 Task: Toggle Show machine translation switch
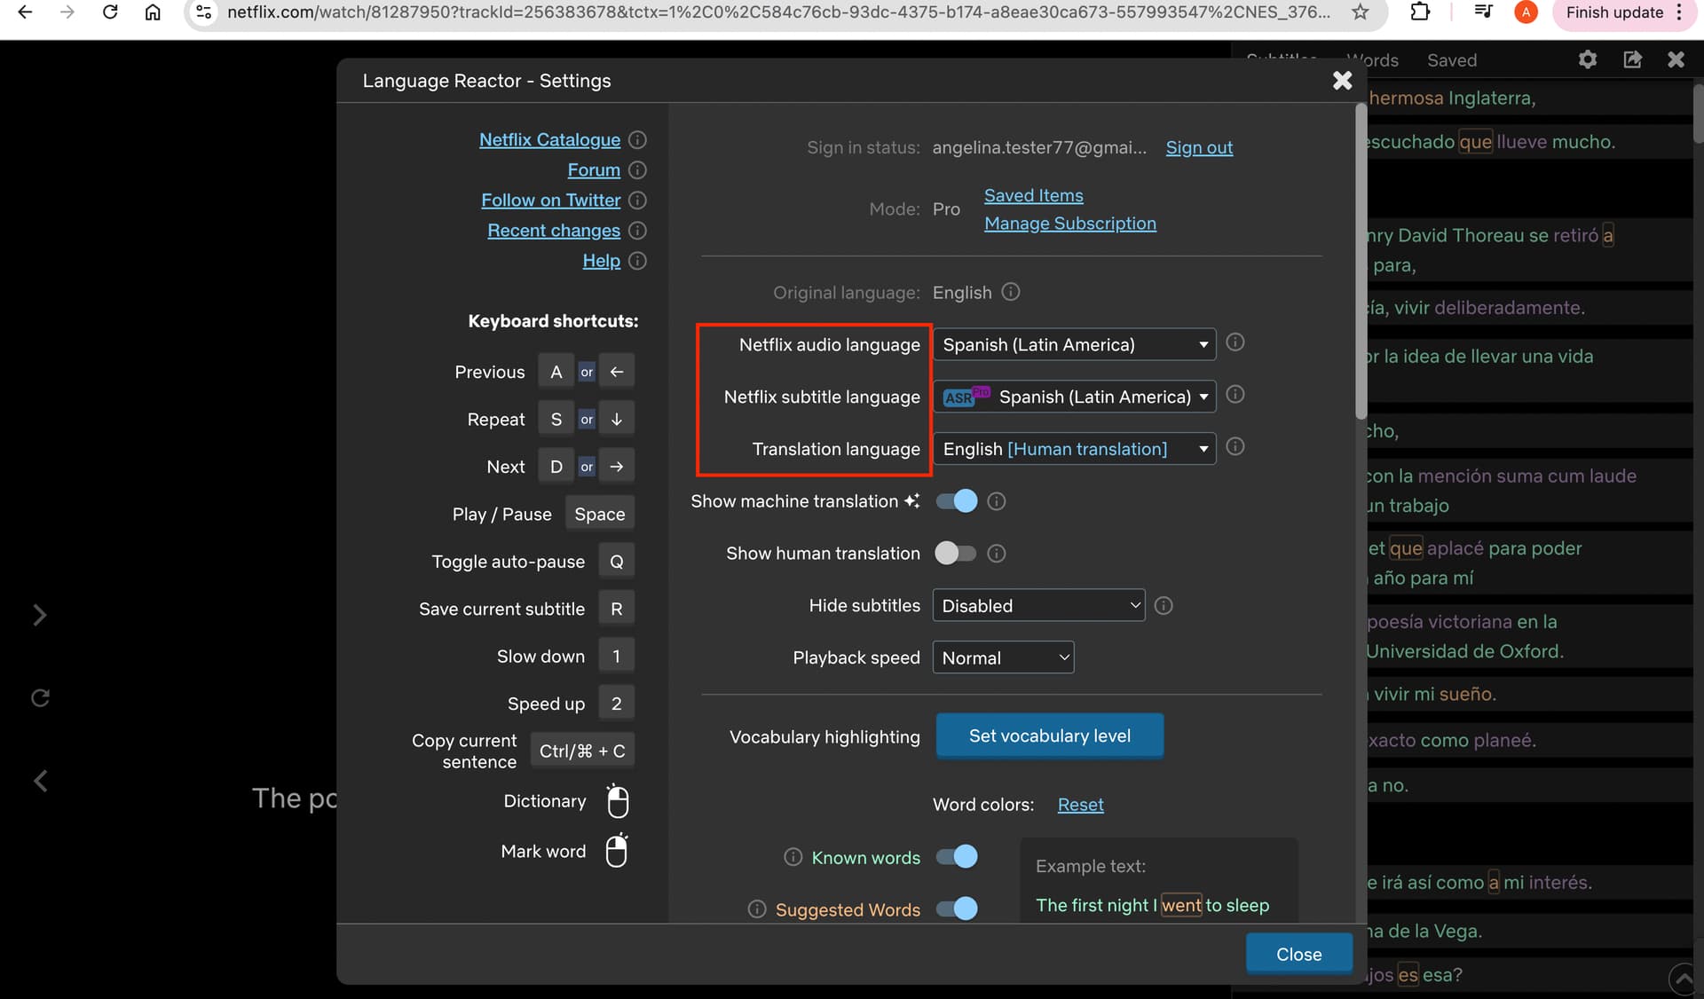pyautogui.click(x=957, y=501)
